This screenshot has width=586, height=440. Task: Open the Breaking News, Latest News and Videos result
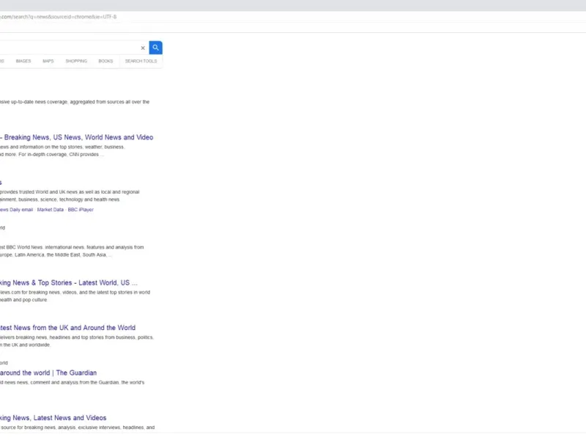coord(53,417)
